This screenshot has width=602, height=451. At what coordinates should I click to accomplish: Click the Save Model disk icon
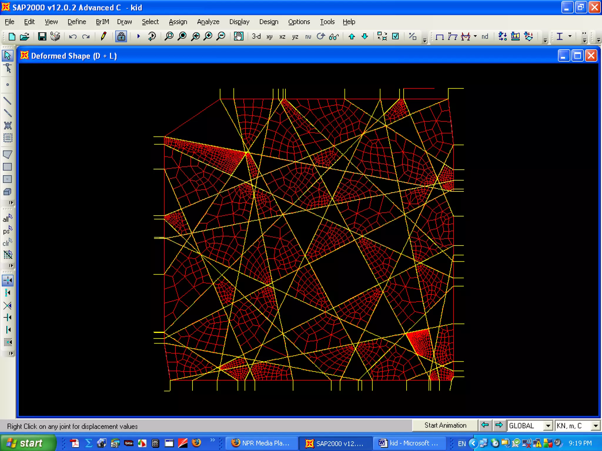42,36
